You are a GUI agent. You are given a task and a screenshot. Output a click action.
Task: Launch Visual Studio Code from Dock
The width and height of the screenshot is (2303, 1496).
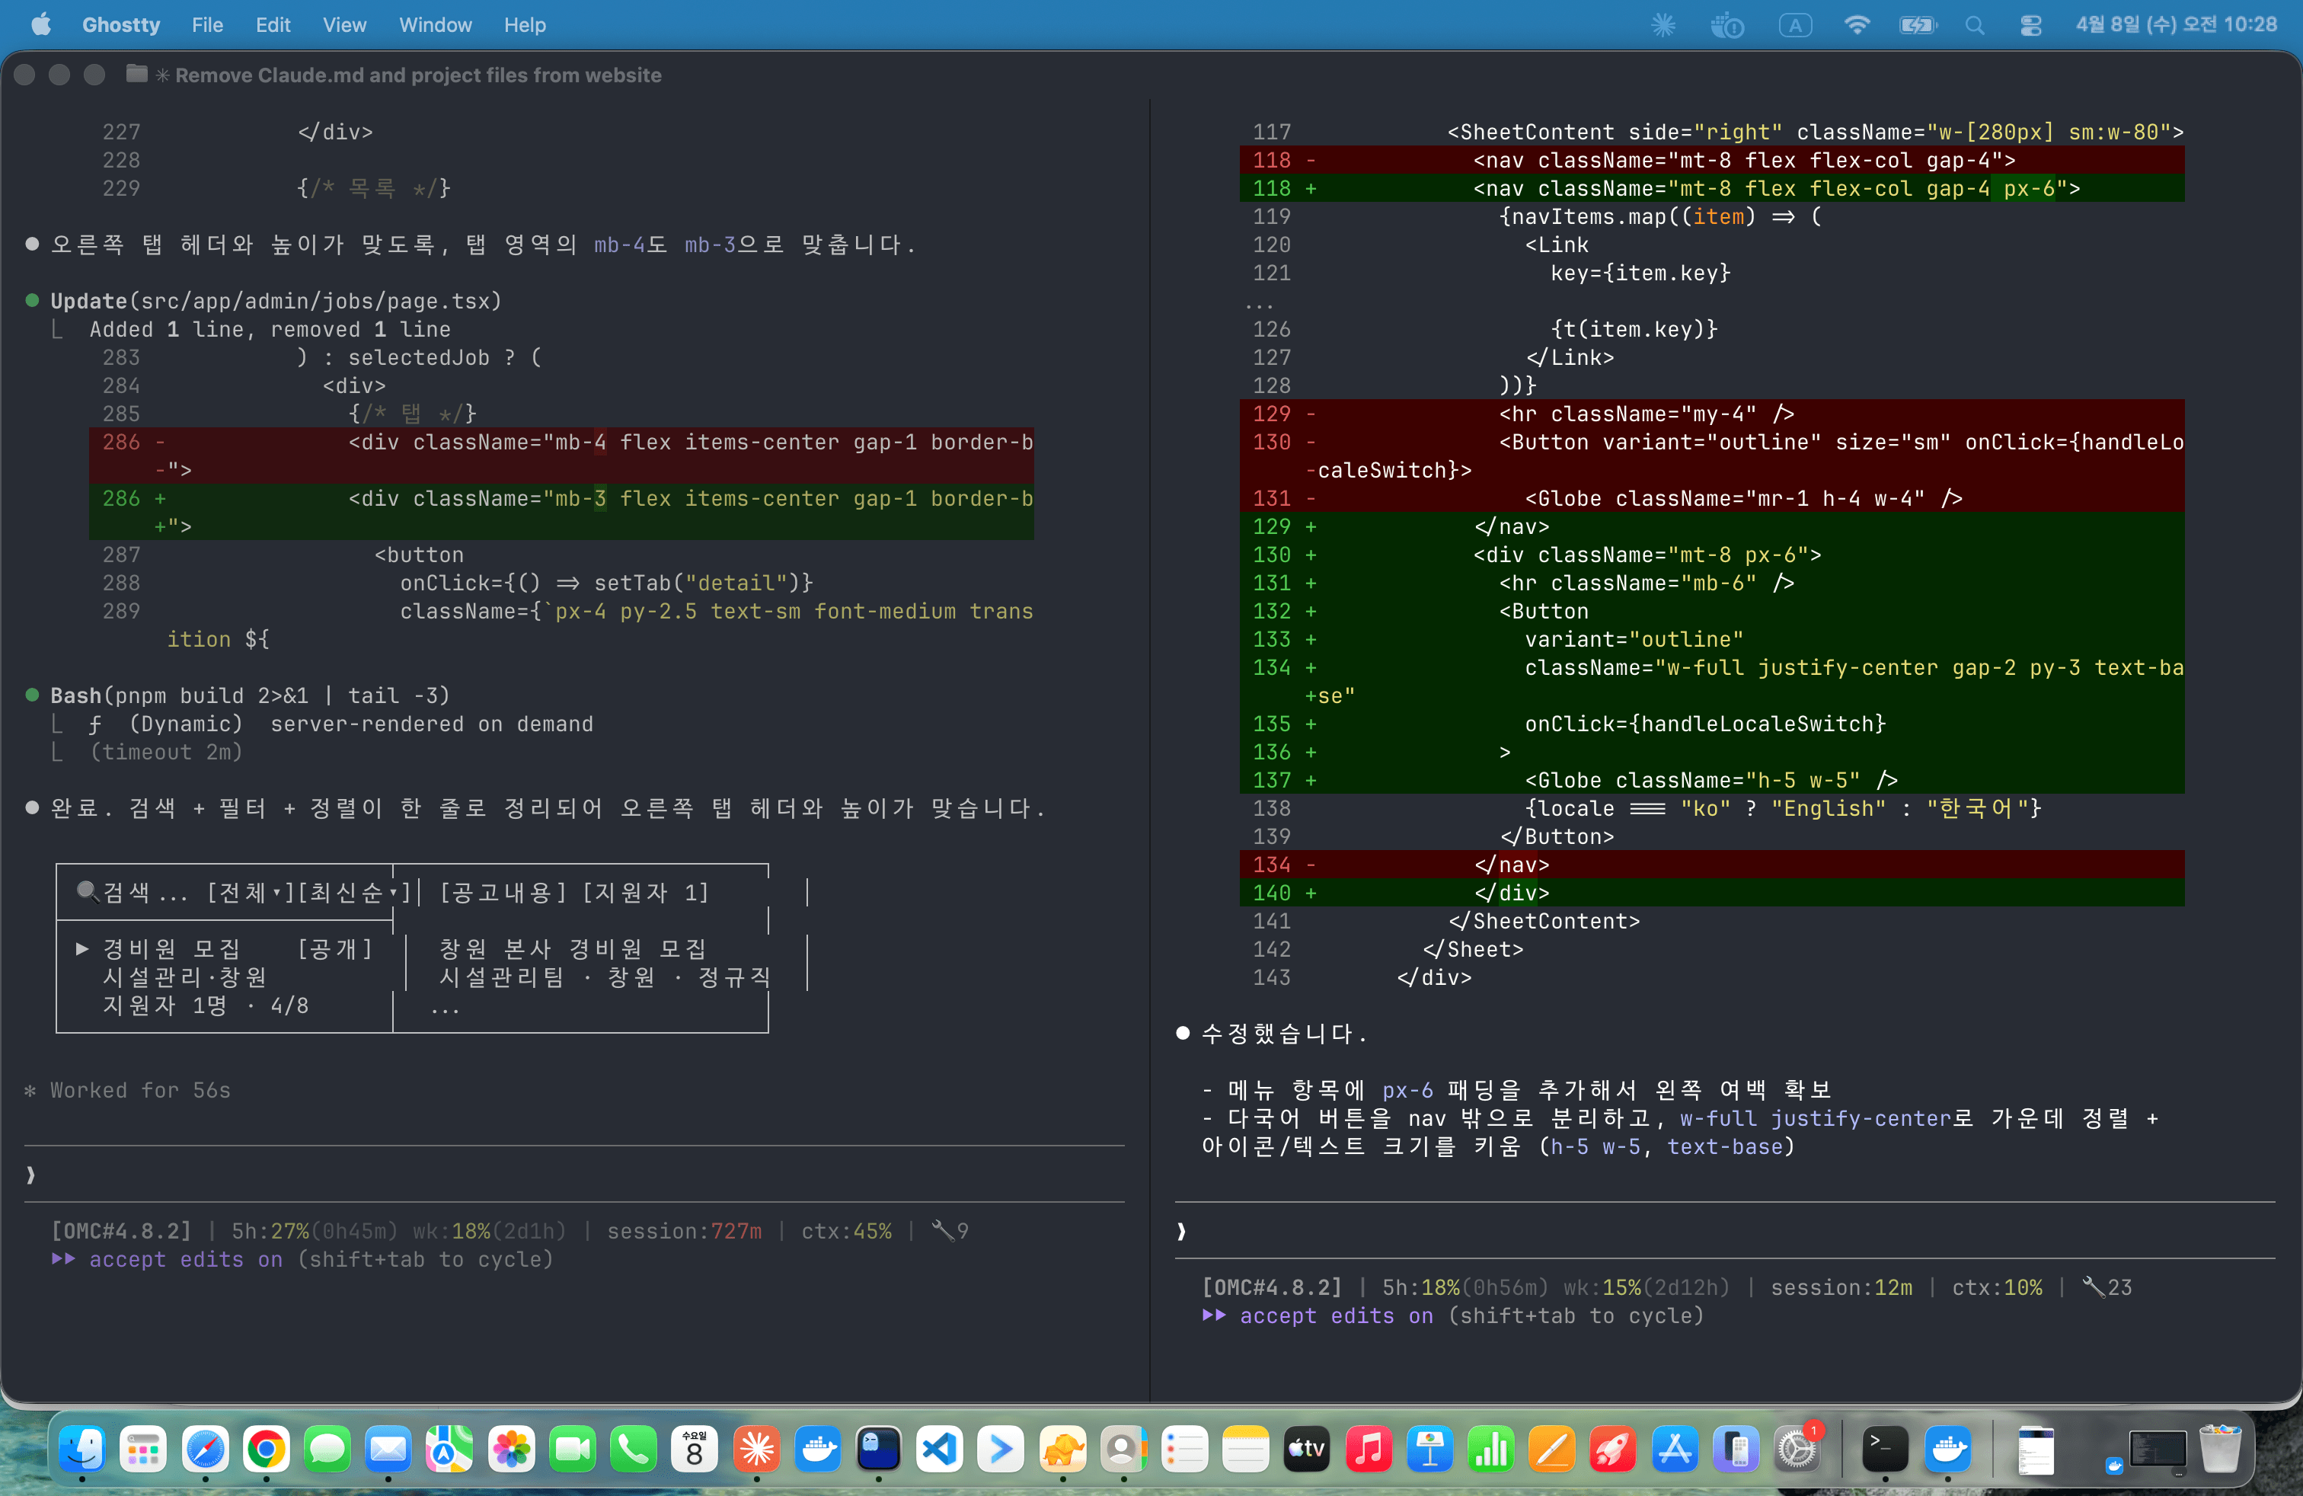[940, 1450]
